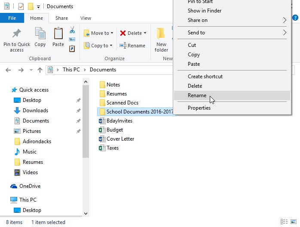This screenshot has width=300, height=227.
Task: Select Show in Finder from context menu
Action: pyautogui.click(x=232, y=11)
